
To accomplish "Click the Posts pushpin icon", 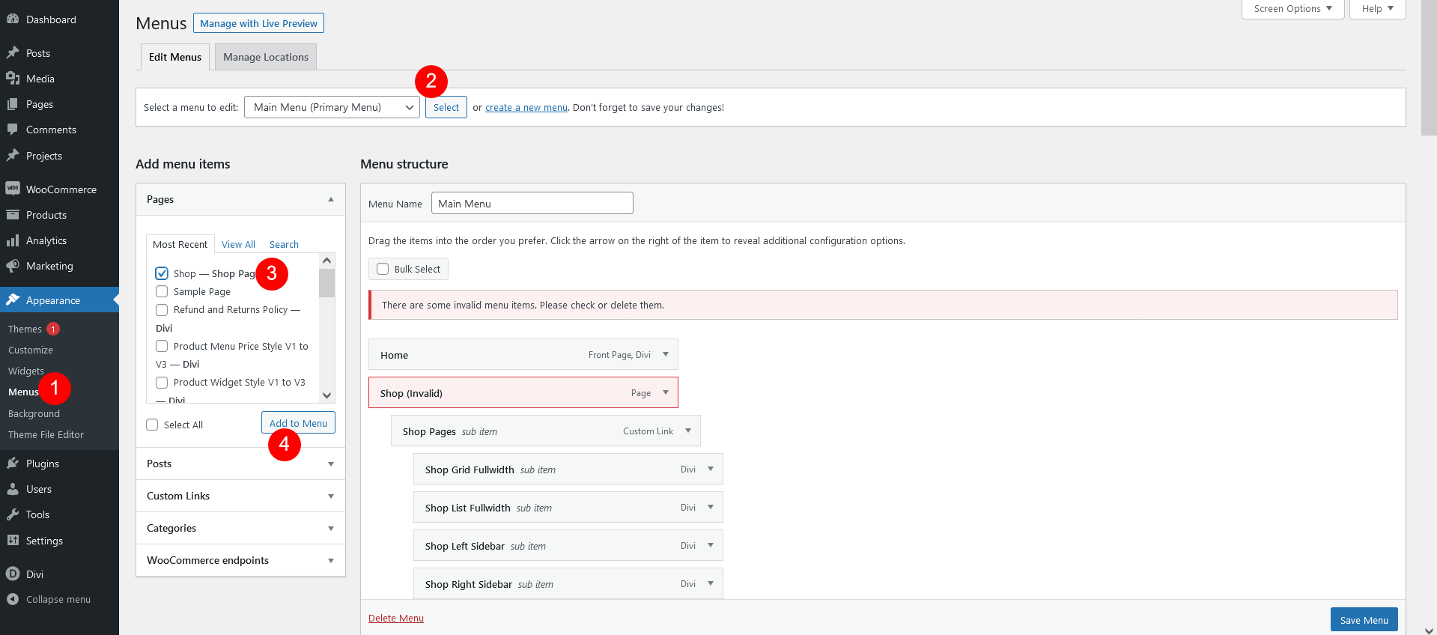I will (13, 53).
